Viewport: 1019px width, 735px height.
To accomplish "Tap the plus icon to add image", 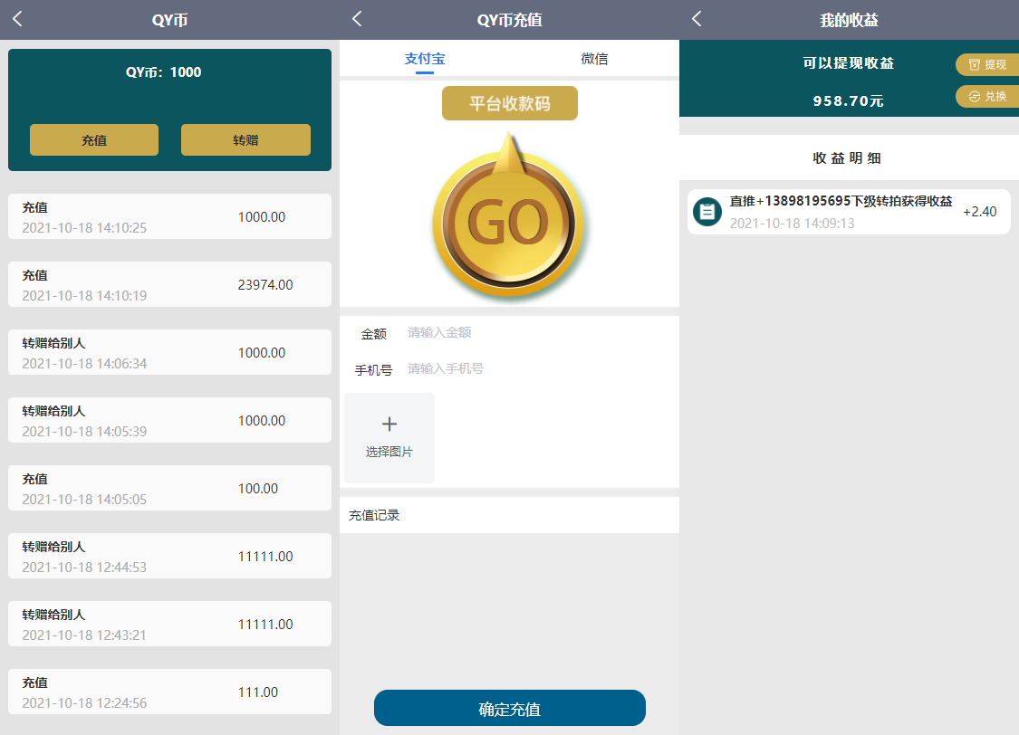I will (x=389, y=425).
